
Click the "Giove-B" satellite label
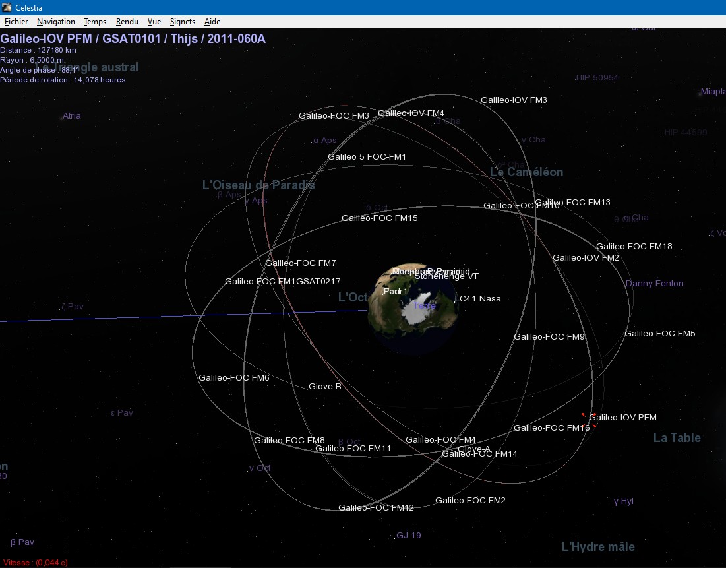tap(325, 387)
